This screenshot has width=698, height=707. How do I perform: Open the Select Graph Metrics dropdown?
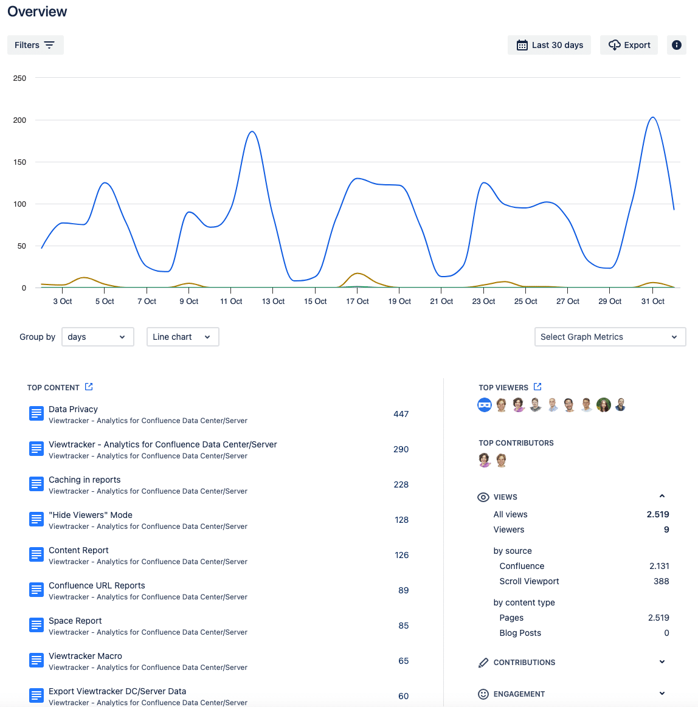tap(609, 336)
